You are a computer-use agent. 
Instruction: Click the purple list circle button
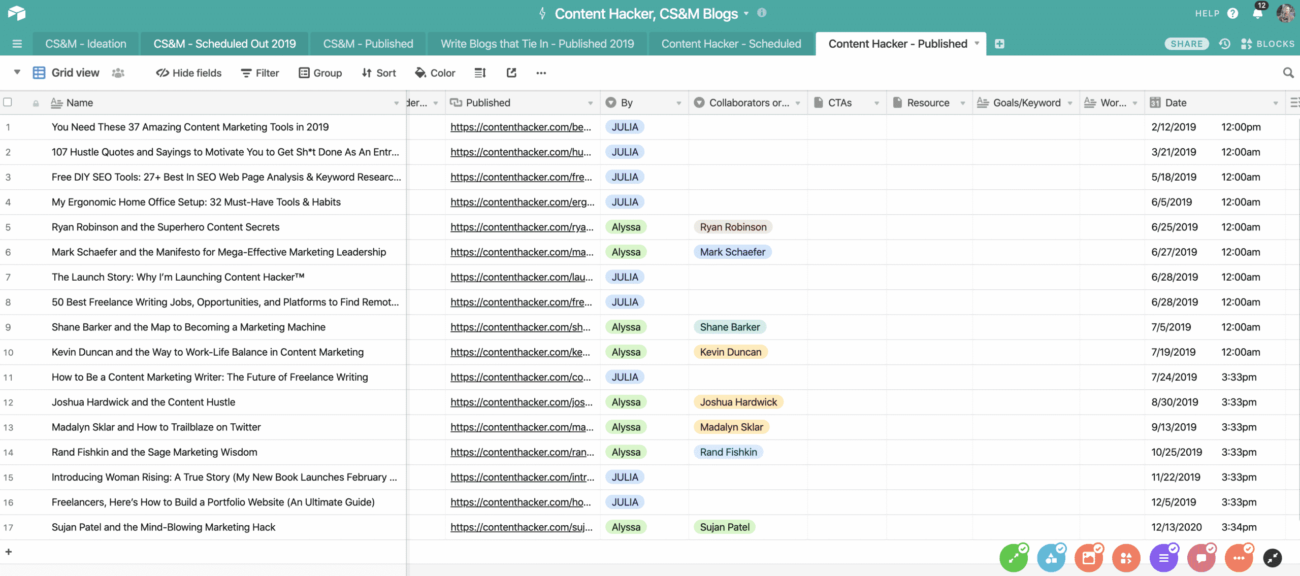[1164, 558]
